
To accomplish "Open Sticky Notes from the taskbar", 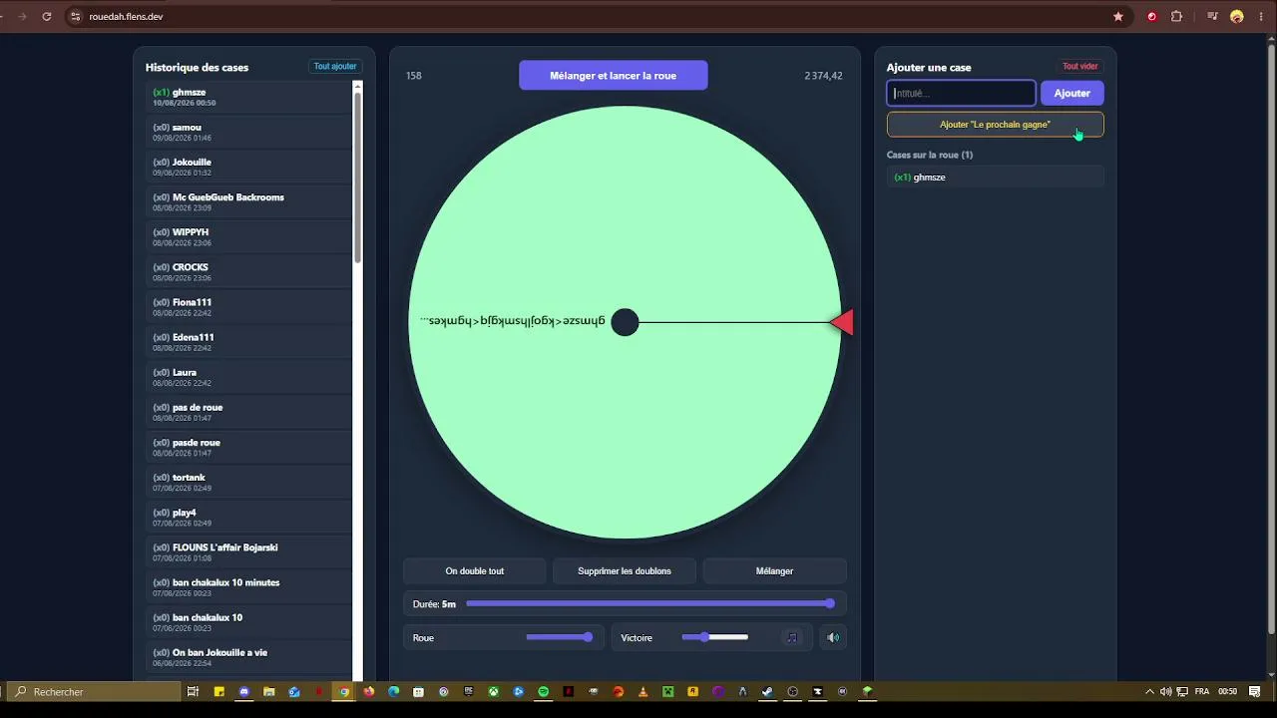I will 218,691.
